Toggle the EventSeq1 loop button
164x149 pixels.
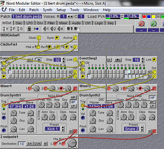[39, 60]
